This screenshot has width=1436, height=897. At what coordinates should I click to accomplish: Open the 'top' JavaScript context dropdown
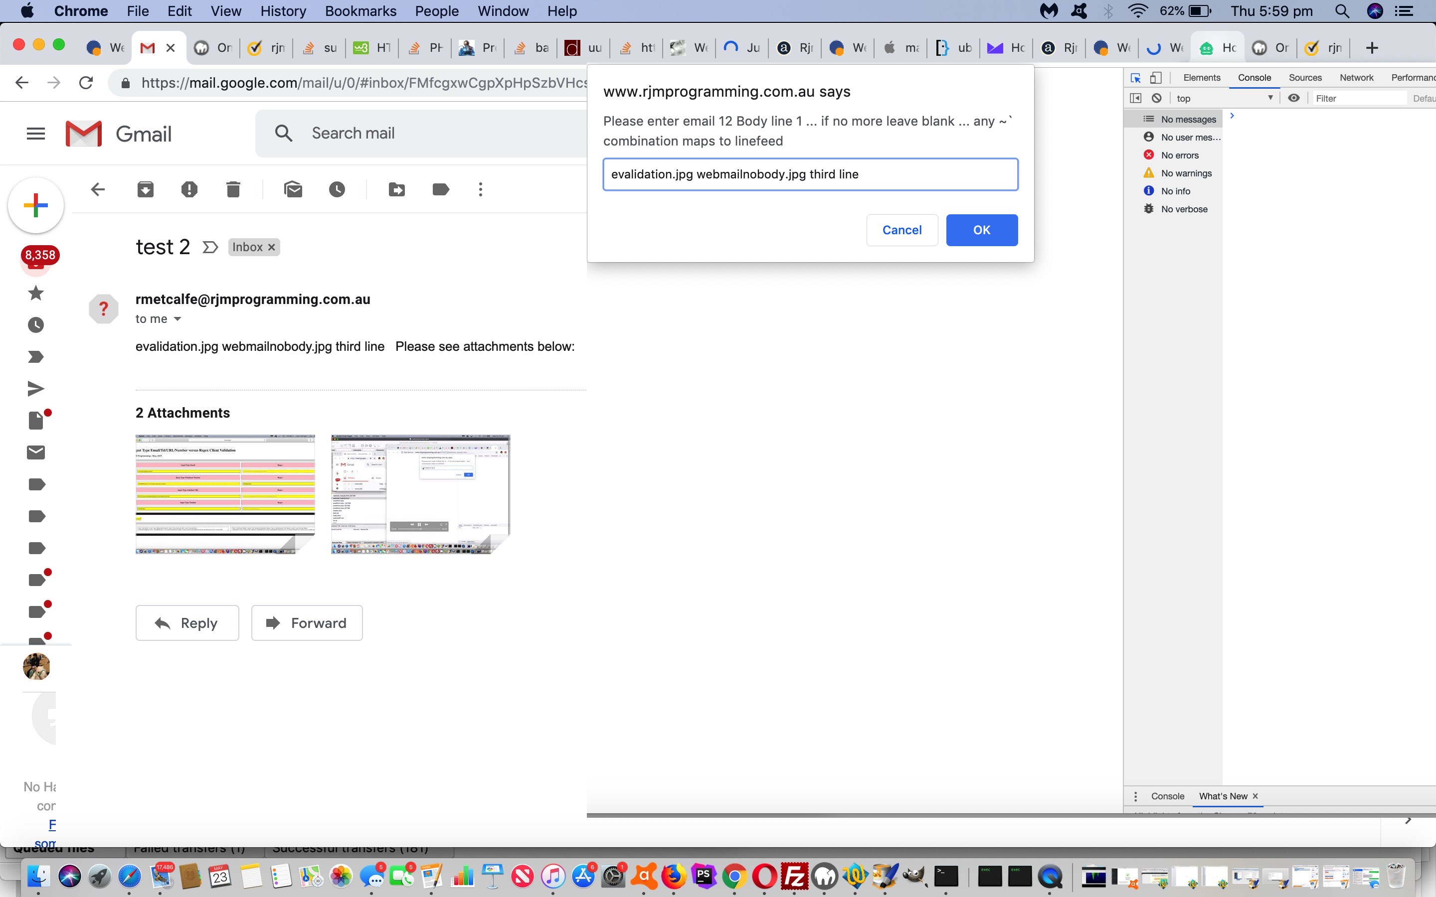[x=1225, y=99]
